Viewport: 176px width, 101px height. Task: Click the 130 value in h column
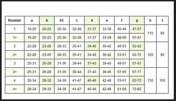tap(150, 81)
